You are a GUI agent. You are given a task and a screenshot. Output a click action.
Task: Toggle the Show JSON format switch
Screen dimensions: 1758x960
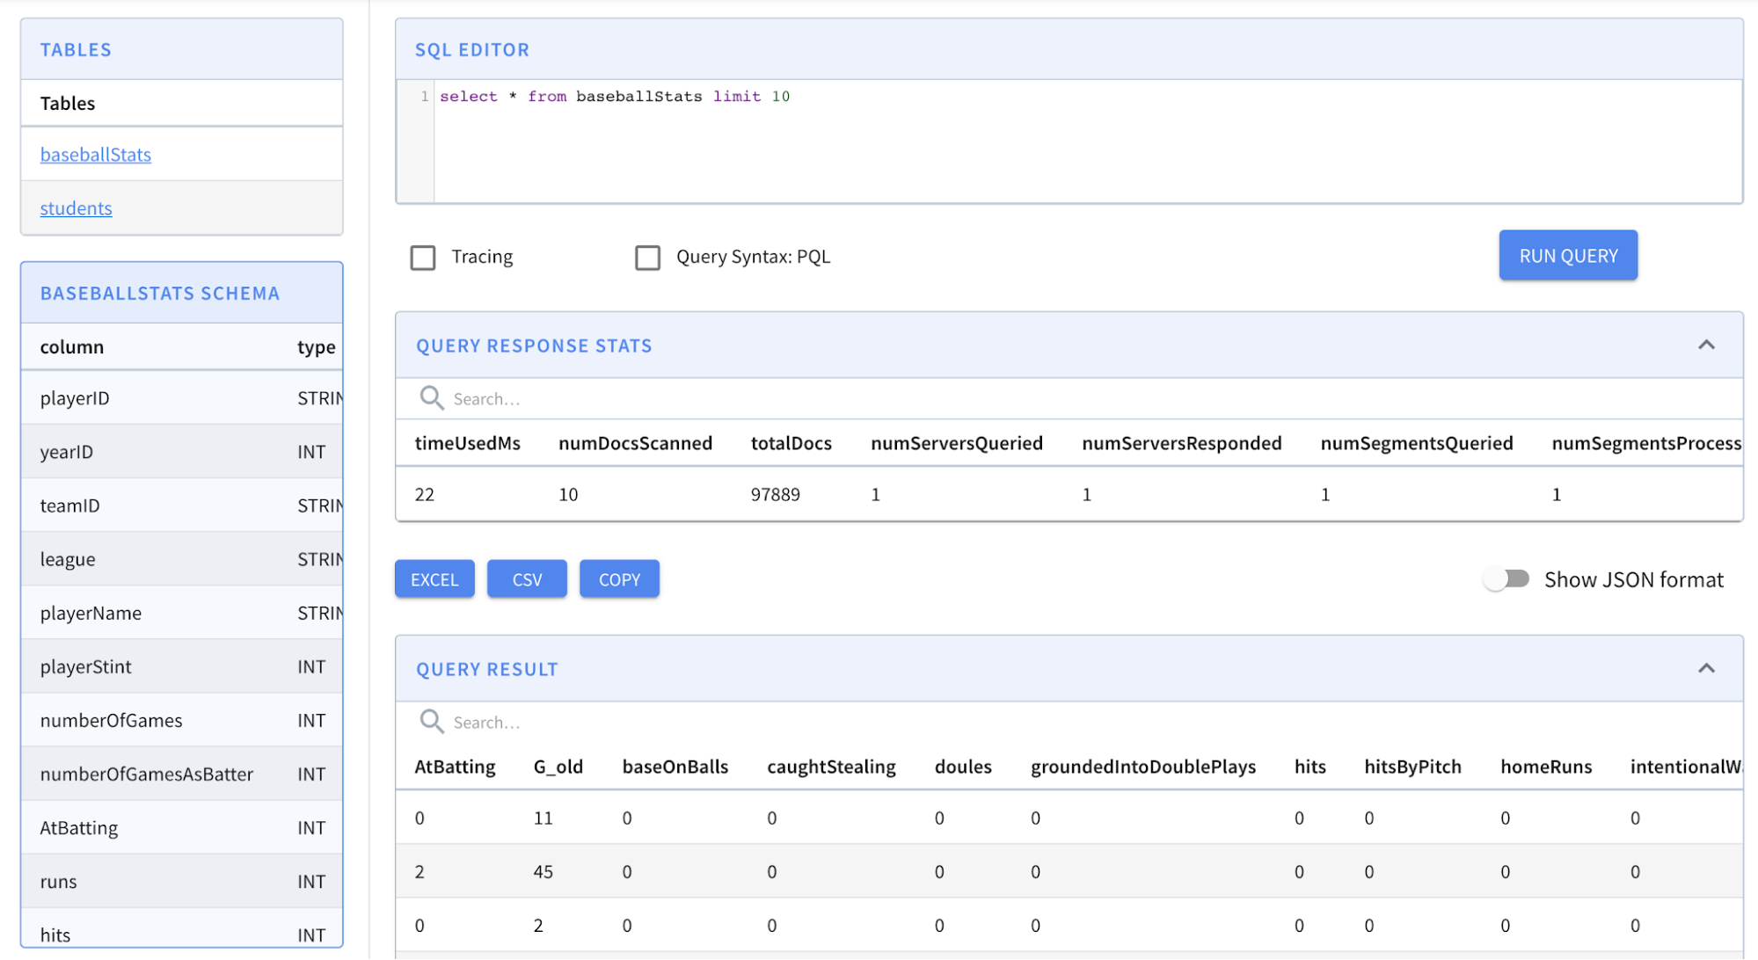1506,578
